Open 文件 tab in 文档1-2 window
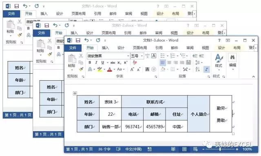Image resolution: width=261 pixels, height=156 pixels. (42, 33)
